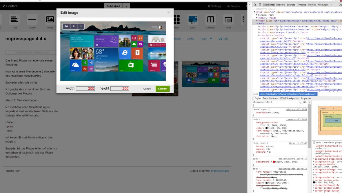Viewport: 342px width, 193px height.
Task: Select the Image widget icon
Action: tap(50, 19)
